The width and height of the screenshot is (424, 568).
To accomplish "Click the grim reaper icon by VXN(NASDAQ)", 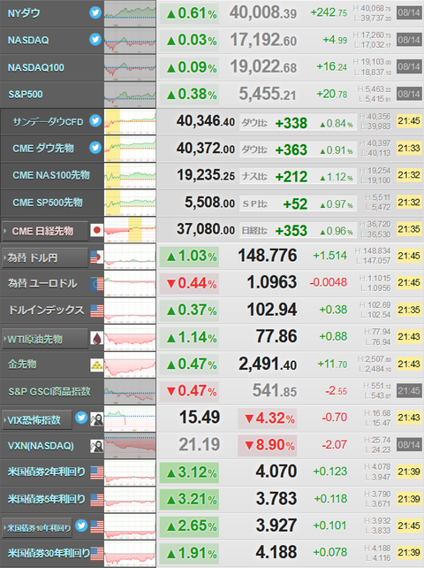I will (x=97, y=446).
